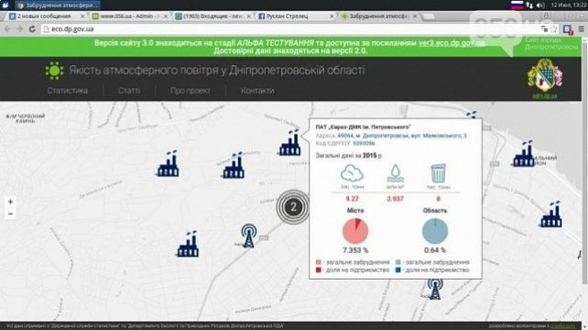Click the antenna station marker below the popup

coord(435,290)
